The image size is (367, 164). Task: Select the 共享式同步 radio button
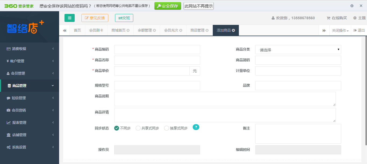pos(138,128)
